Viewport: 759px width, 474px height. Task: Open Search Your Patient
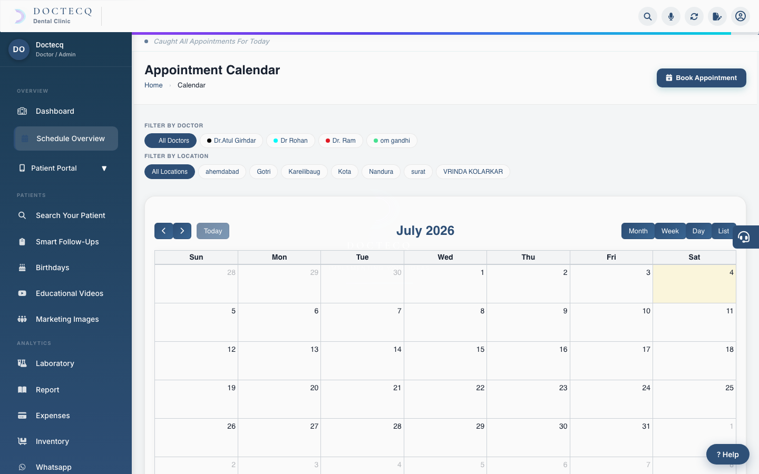click(66, 215)
